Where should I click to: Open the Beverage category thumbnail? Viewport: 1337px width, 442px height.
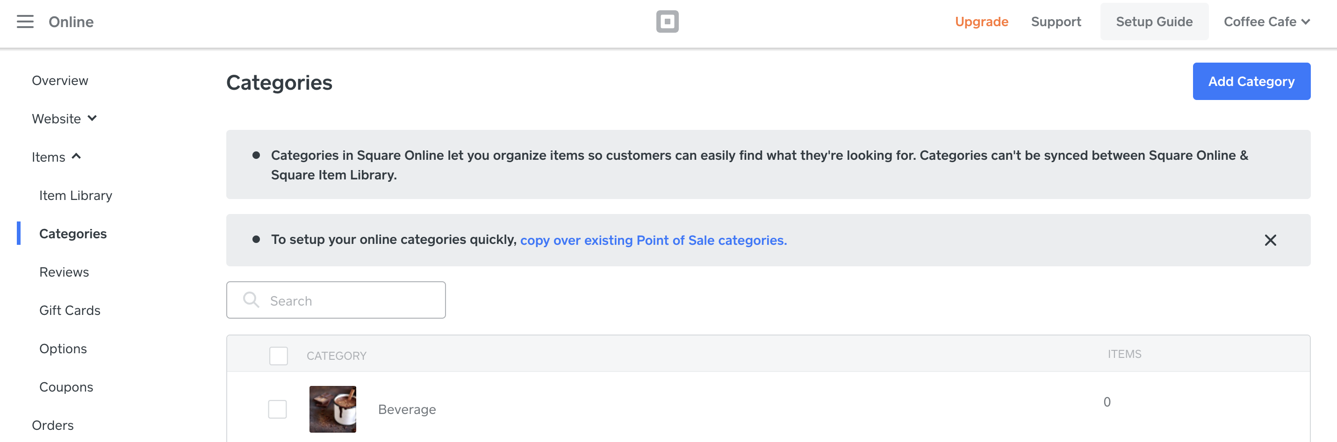[x=333, y=409]
